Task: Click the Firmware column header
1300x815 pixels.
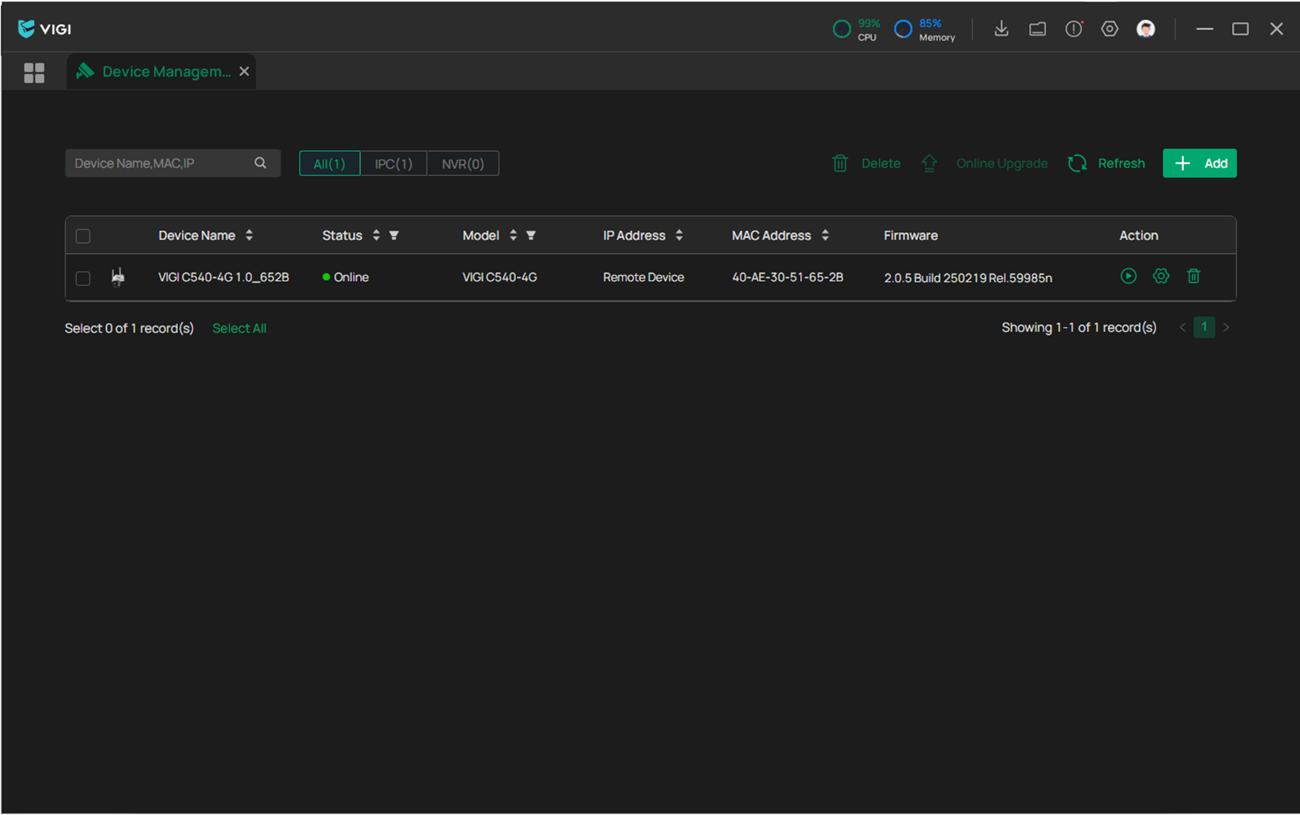Action: [x=911, y=235]
